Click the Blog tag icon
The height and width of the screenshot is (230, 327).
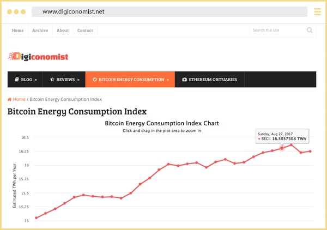[16, 80]
